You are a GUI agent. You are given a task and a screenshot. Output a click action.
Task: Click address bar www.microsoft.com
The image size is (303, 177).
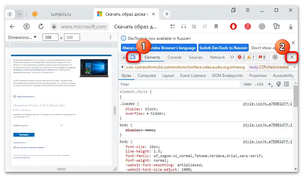(x=84, y=26)
